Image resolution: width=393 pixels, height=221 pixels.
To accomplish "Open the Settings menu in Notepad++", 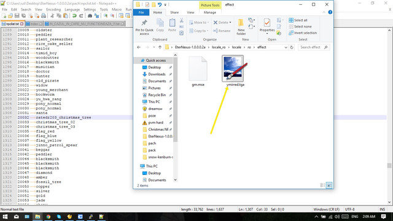I will pos(90,10).
